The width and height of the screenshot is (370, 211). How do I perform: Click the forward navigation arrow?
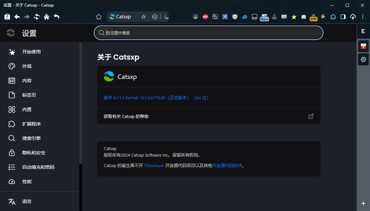point(27,17)
